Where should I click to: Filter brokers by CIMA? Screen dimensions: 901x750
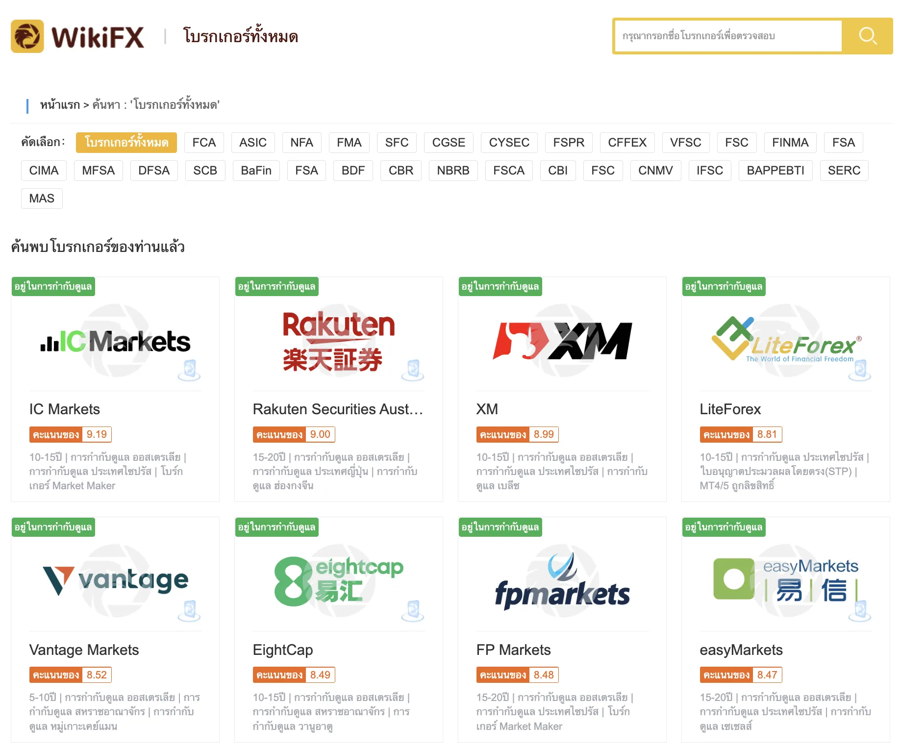coord(44,171)
